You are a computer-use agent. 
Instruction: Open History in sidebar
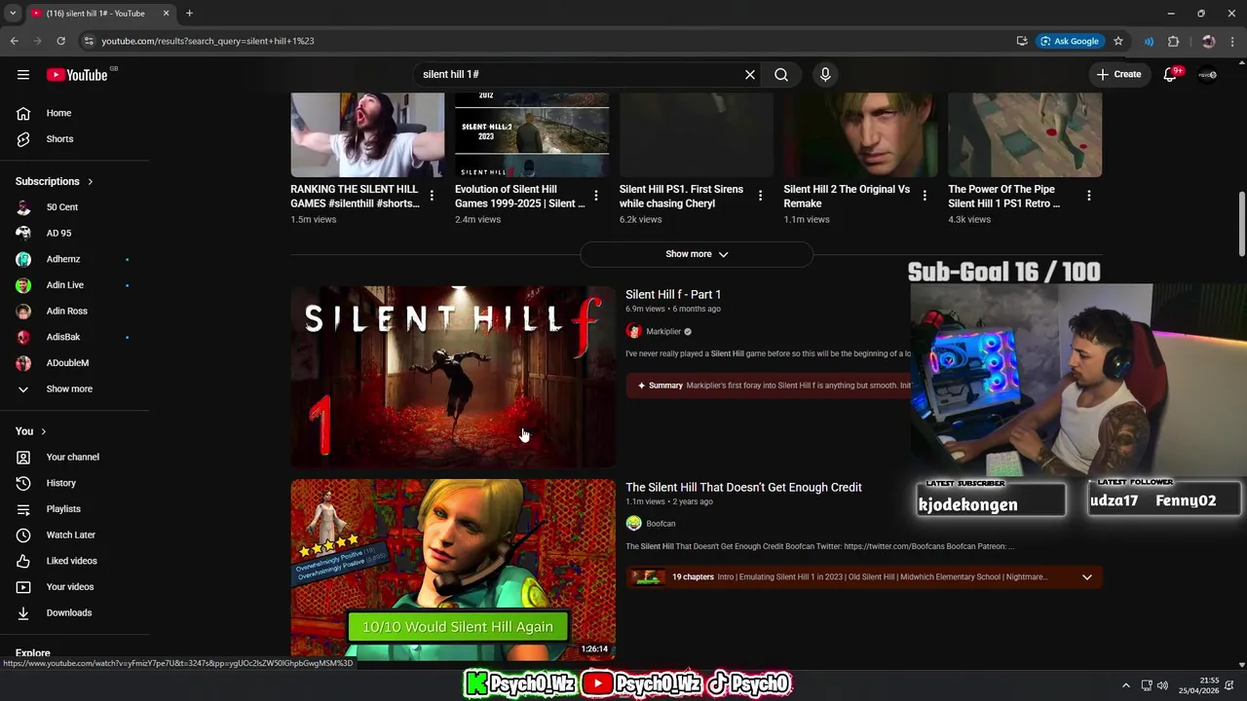click(60, 483)
